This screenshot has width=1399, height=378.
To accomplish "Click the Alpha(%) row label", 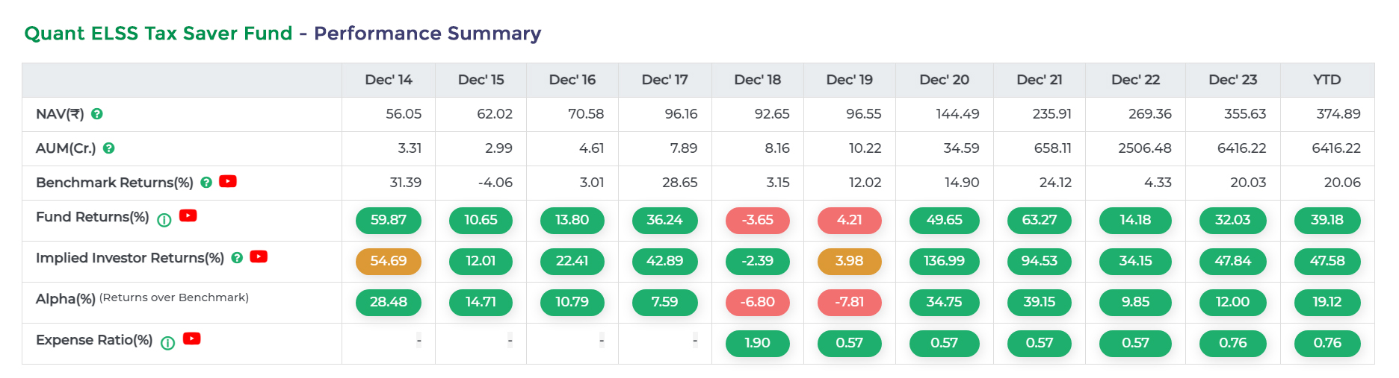I will [x=66, y=299].
